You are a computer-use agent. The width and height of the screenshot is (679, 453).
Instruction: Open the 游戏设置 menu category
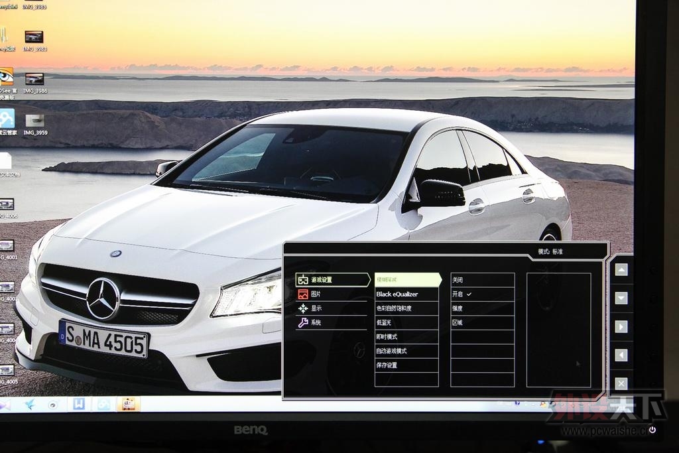[x=332, y=280]
